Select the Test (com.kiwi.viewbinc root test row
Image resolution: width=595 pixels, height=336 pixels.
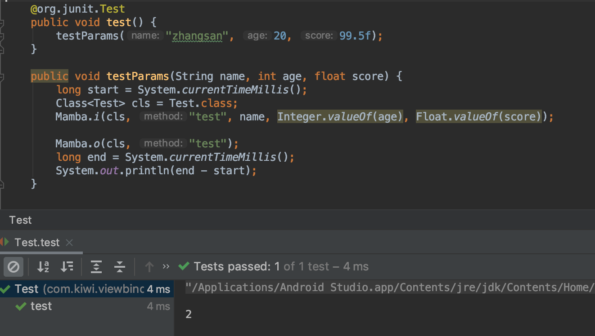pyautogui.click(x=86, y=289)
